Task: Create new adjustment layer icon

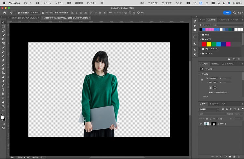Action: [226, 157]
